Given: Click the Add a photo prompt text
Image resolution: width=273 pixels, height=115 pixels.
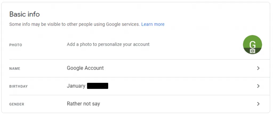Looking at the screenshot, I should [108, 44].
